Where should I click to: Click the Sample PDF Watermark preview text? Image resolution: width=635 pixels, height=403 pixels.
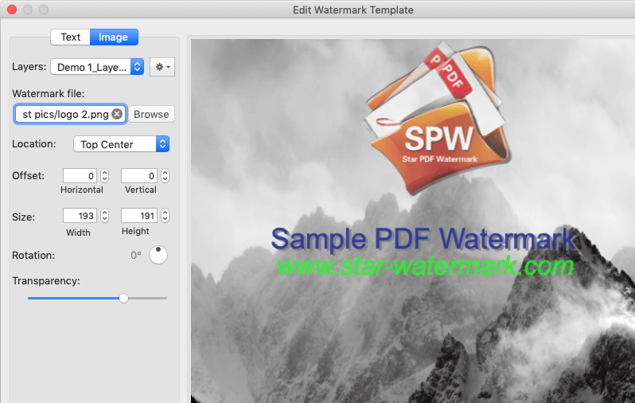point(423,239)
